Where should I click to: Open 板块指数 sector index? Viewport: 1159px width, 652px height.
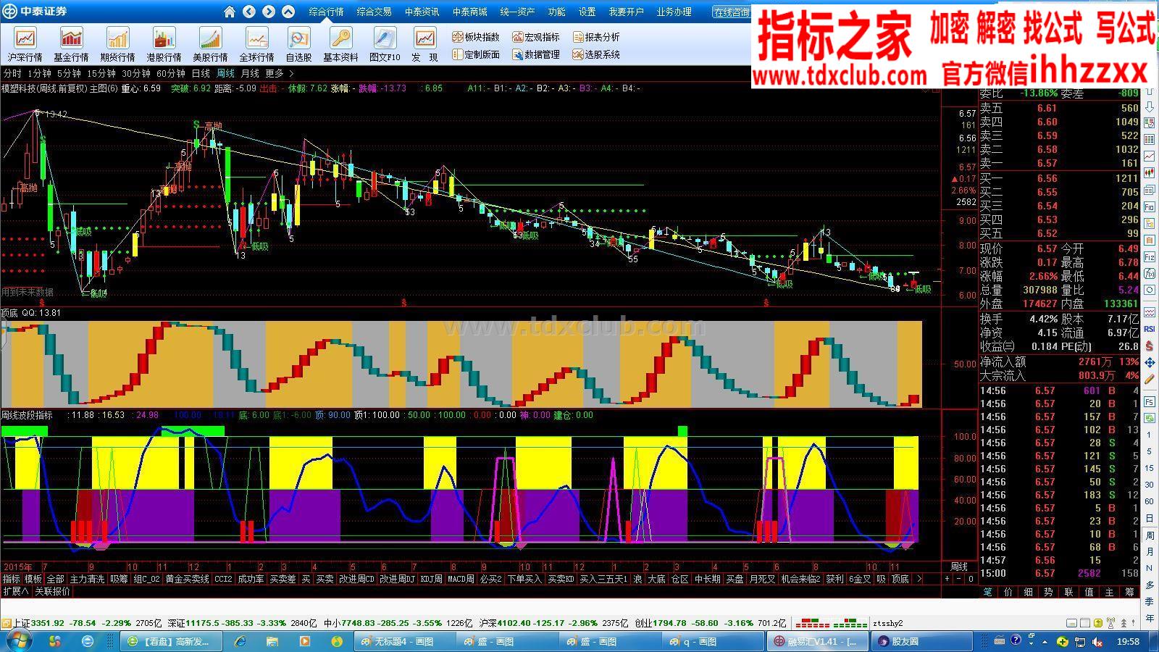[x=476, y=37]
